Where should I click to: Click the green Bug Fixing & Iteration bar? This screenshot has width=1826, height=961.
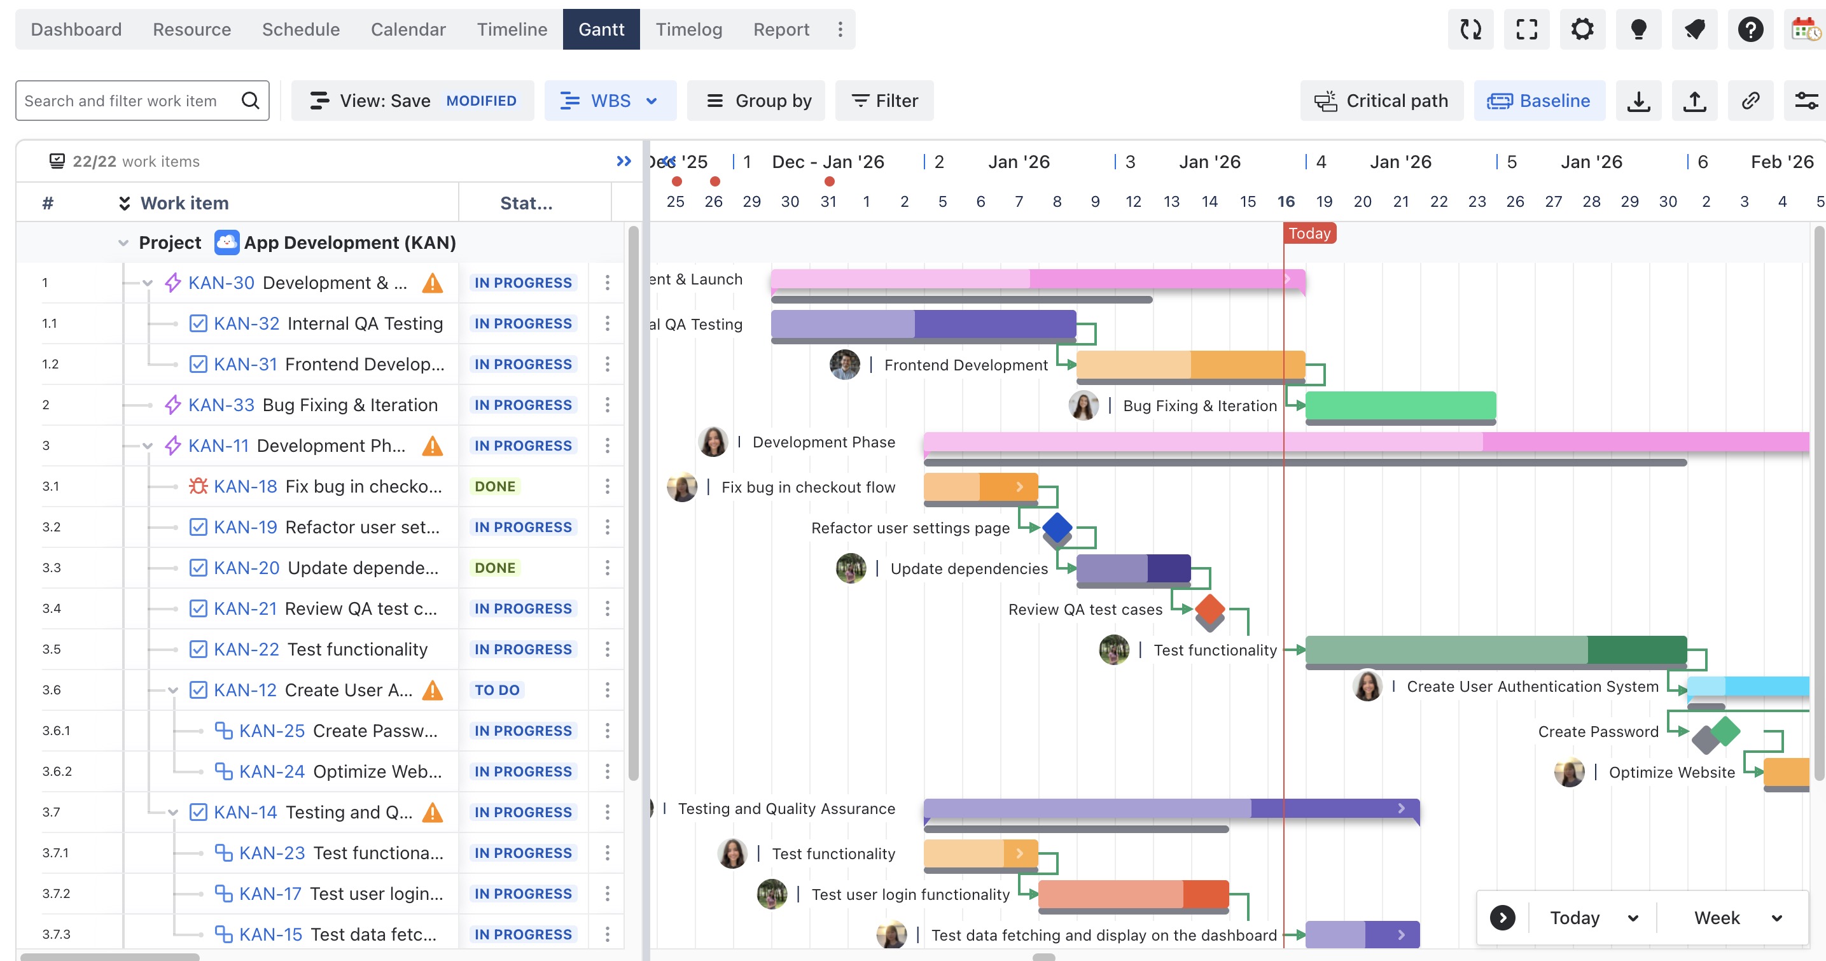pos(1400,405)
